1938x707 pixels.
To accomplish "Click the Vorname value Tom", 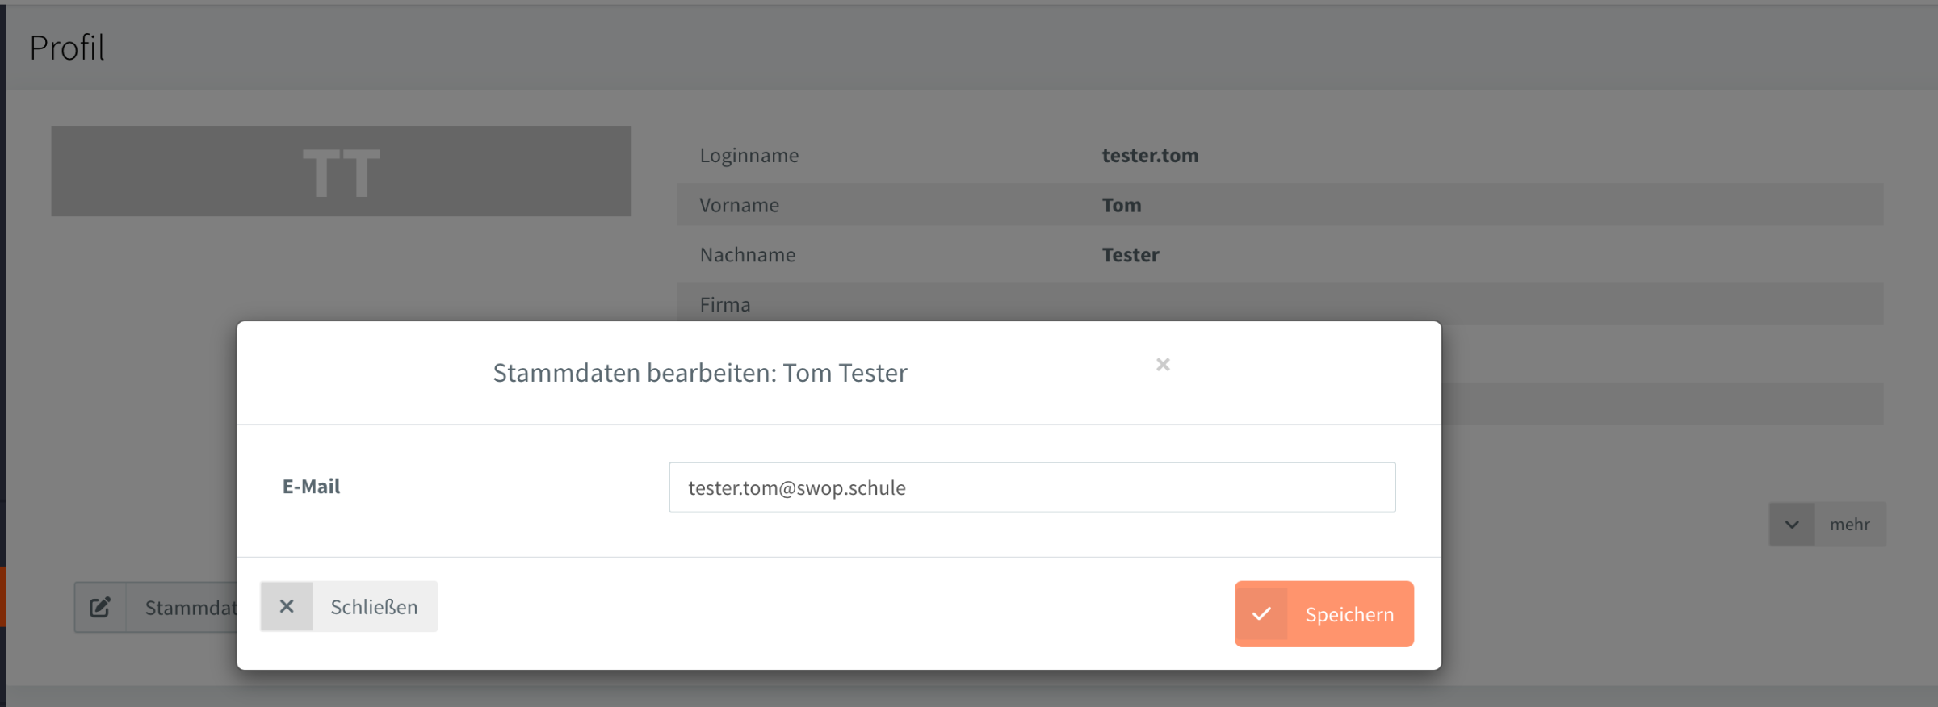I will (1122, 205).
